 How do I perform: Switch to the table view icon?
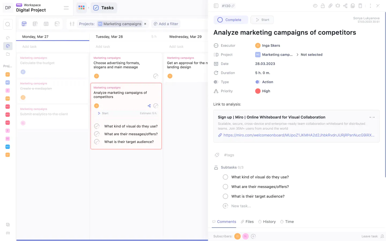[x=46, y=24]
